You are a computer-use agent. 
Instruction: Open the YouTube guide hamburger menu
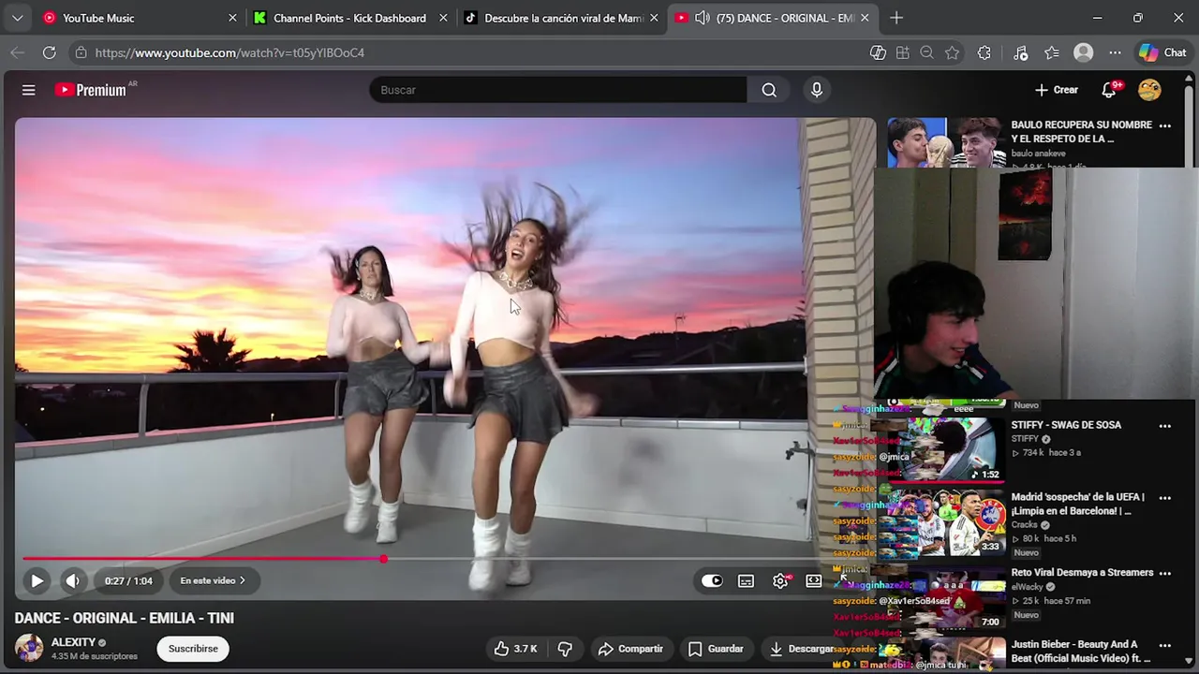coord(29,90)
